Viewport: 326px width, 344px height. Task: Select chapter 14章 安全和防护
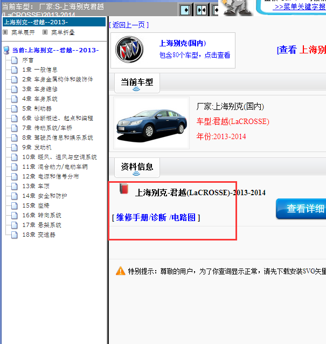(x=45, y=196)
